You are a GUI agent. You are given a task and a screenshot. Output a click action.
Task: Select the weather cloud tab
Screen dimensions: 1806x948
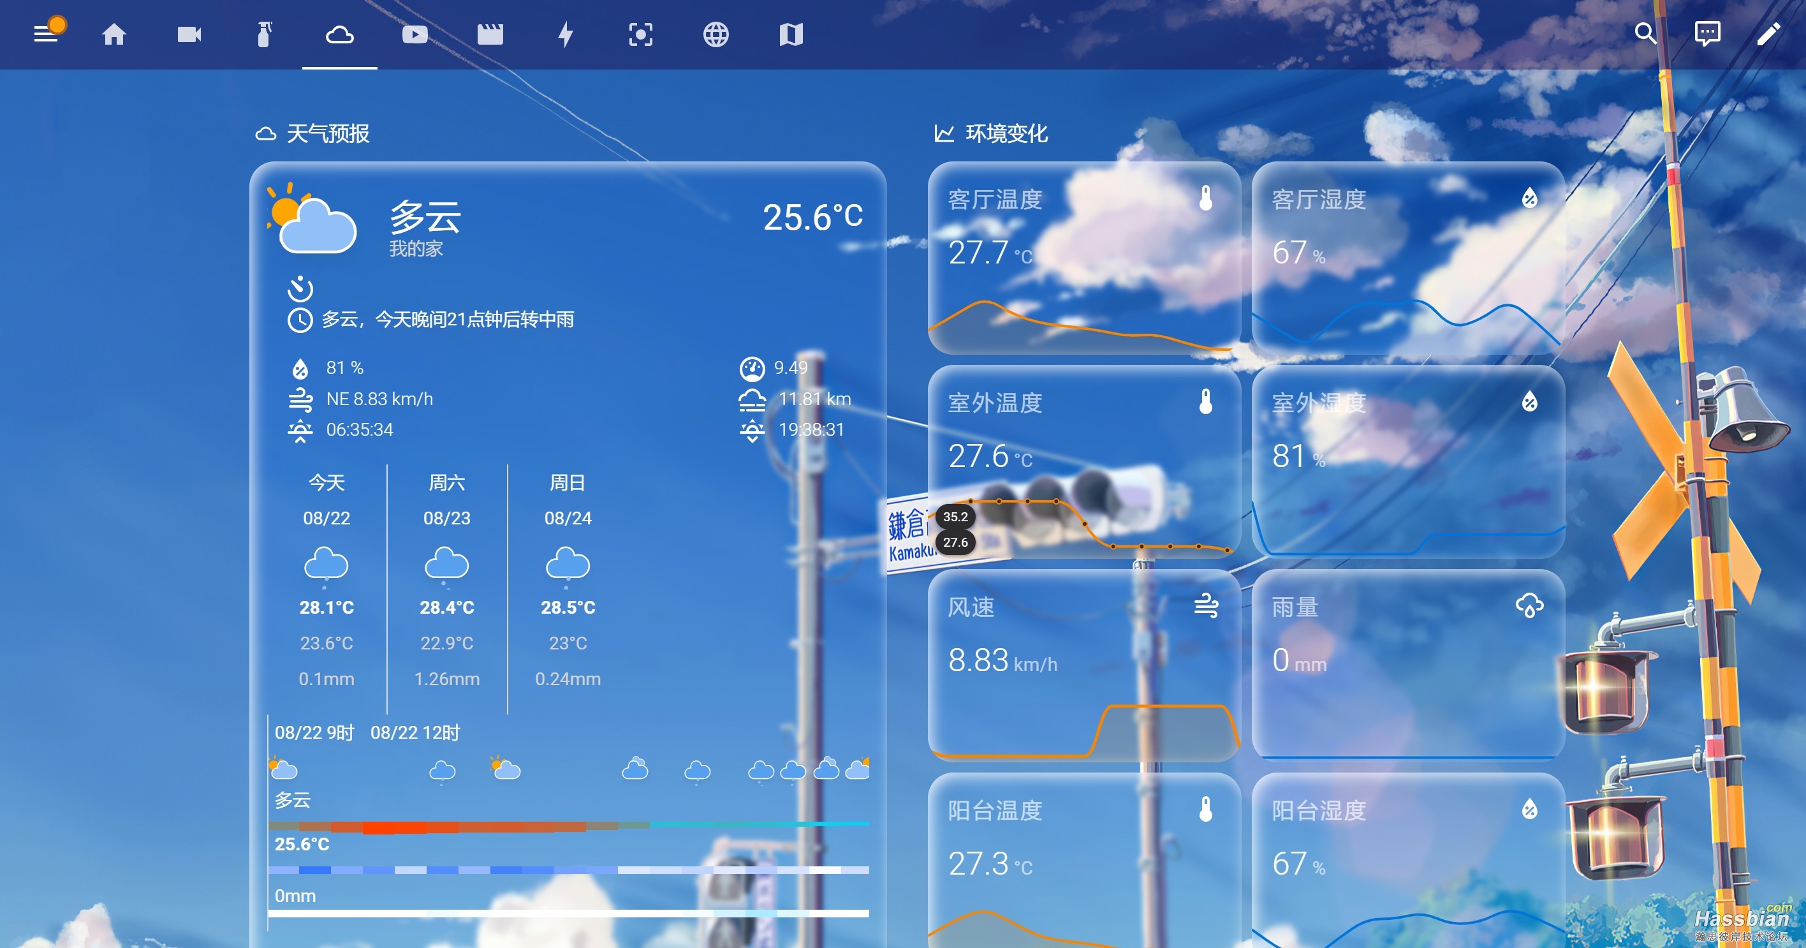[339, 34]
